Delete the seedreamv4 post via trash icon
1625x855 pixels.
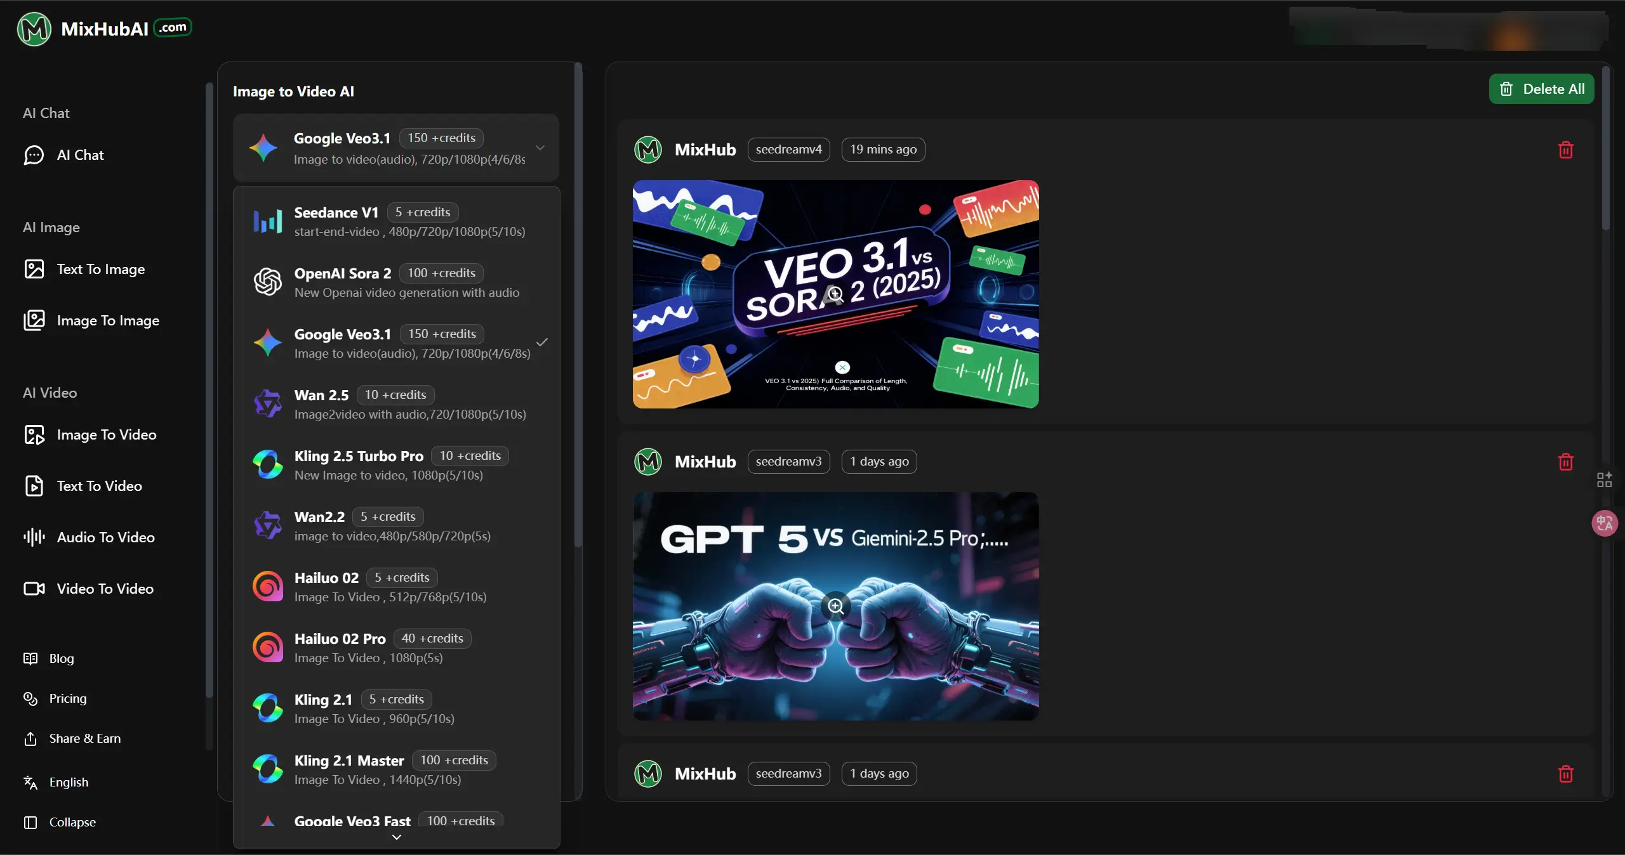[1565, 150]
